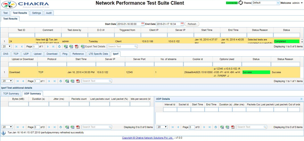The width and height of the screenshot is (304, 141).
Task: Open page size dropdown of UDP Summary grid
Action: [7, 127]
